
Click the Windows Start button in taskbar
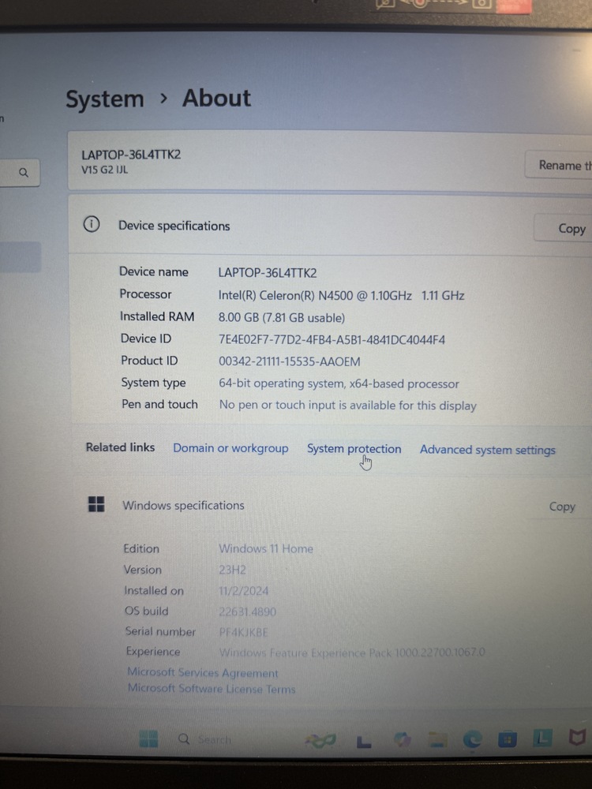point(148,739)
